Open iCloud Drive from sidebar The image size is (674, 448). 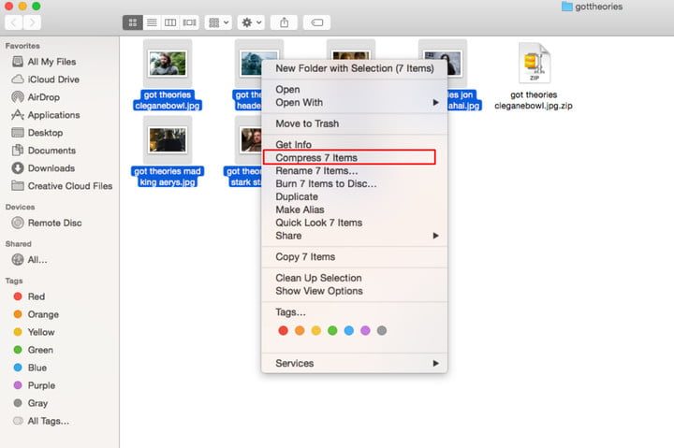pyautogui.click(x=53, y=79)
